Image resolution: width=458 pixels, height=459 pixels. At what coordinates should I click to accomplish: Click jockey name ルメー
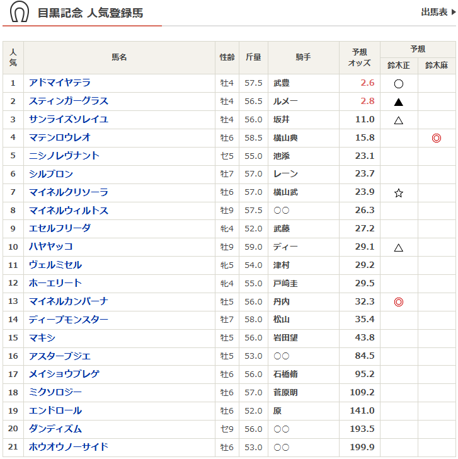click(285, 102)
